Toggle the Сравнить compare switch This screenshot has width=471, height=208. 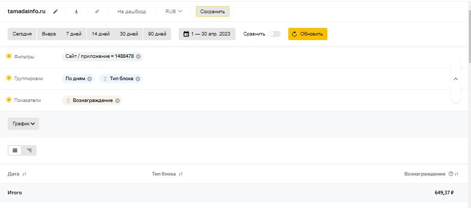[x=274, y=34]
